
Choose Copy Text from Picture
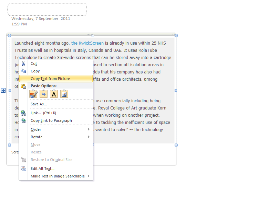pos(56,79)
